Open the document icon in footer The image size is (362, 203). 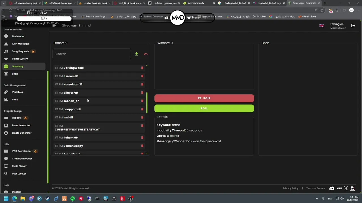352,188
